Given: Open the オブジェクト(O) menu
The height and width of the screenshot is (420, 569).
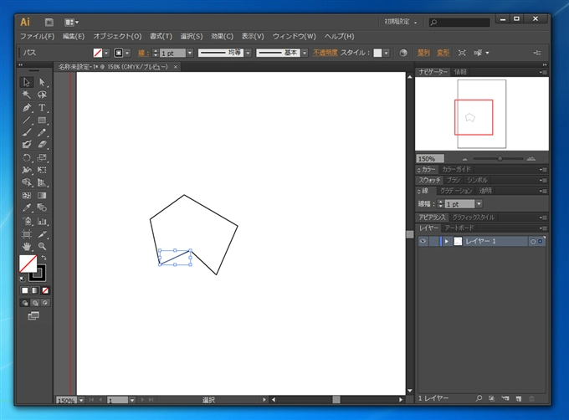Looking at the screenshot, I should (118, 36).
